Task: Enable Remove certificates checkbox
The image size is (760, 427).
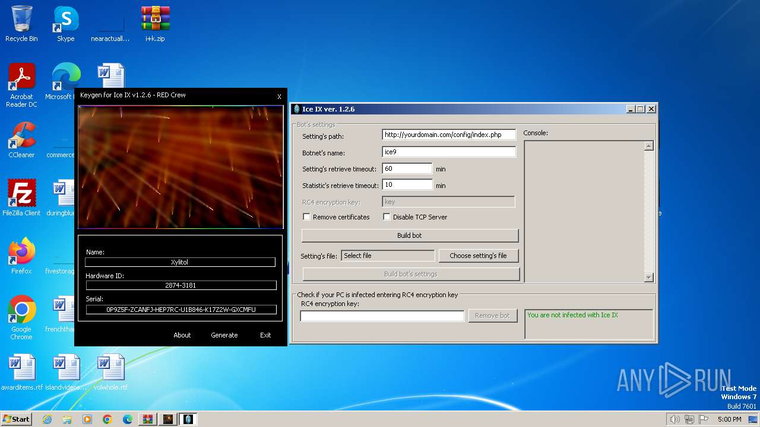Action: (x=306, y=217)
